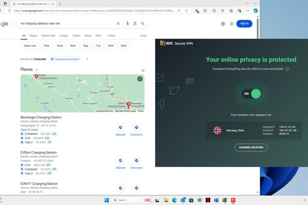Click into the Google search input field

pyautogui.click(x=67, y=24)
